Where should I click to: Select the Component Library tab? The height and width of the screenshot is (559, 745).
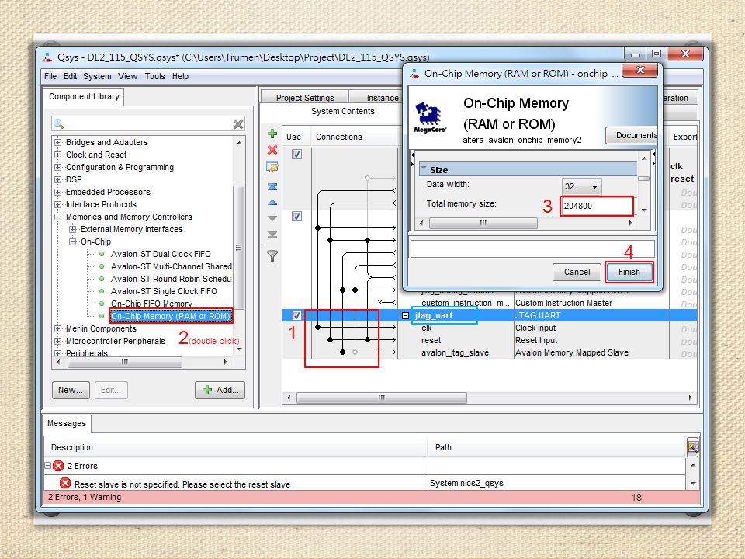click(x=84, y=96)
